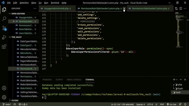Image resolution: width=189 pixels, height=106 pixels.
Task: Switch to the Problems panel tab
Action: tap(47, 80)
